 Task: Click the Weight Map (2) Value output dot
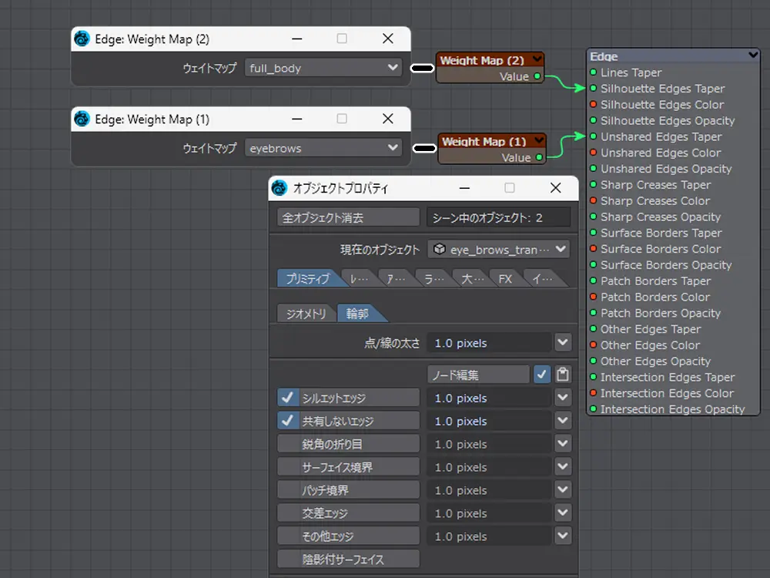tap(537, 76)
